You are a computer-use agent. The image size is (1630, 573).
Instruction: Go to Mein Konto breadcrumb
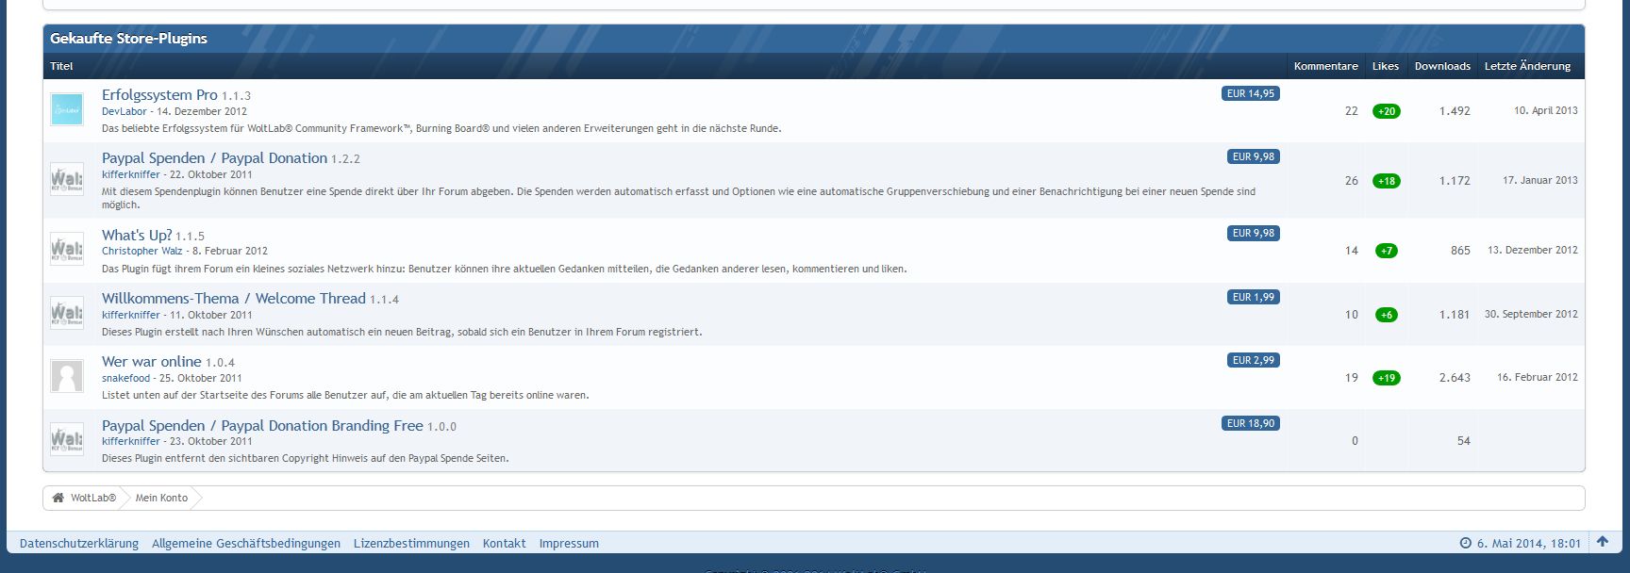pyautogui.click(x=161, y=498)
